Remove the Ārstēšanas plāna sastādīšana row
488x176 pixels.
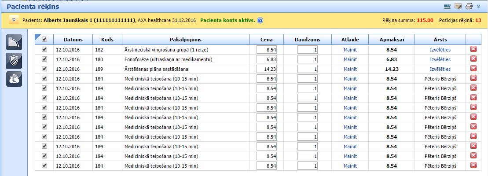473,69
